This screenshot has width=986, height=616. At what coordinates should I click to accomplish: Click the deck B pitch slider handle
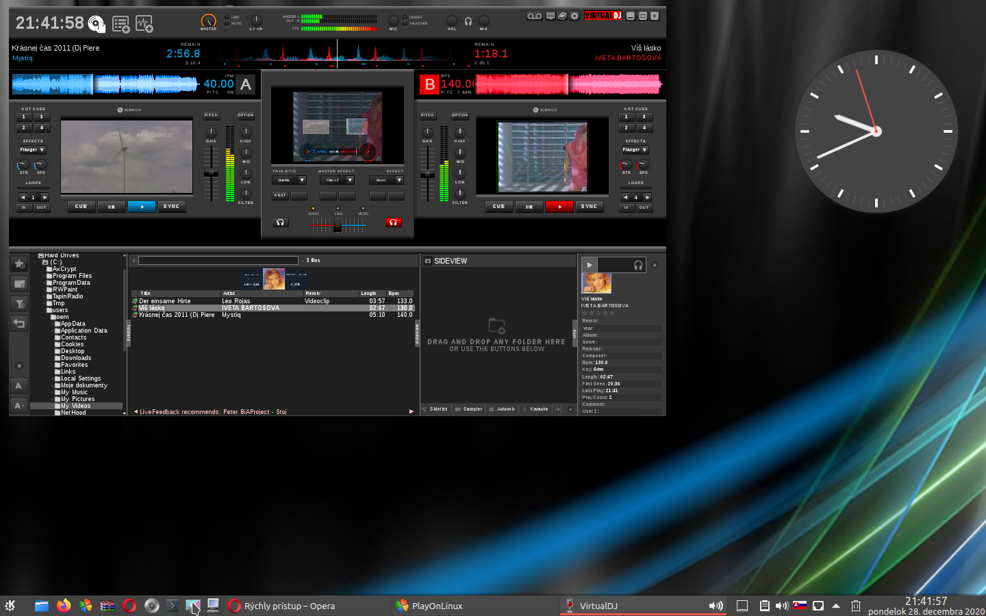coord(427,174)
